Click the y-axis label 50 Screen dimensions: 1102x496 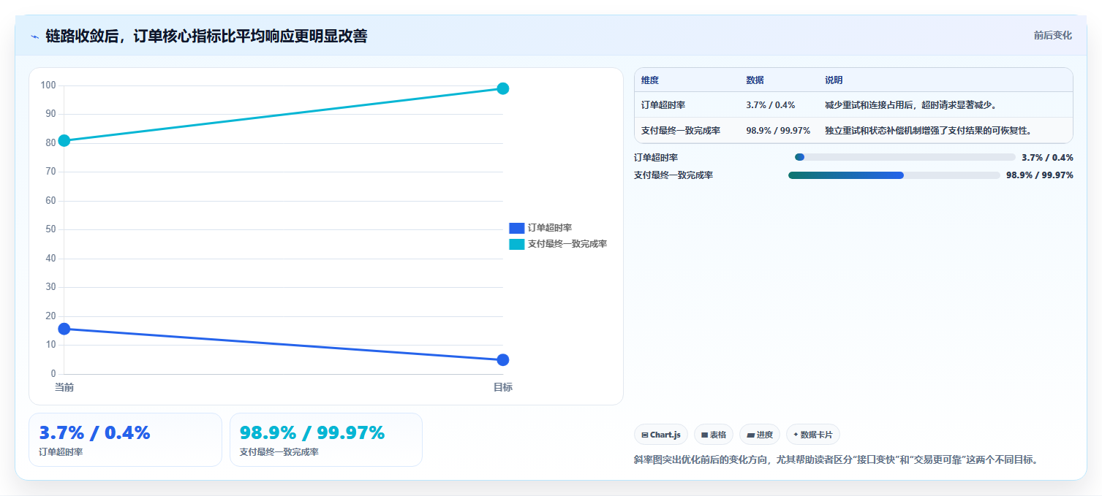(x=50, y=229)
